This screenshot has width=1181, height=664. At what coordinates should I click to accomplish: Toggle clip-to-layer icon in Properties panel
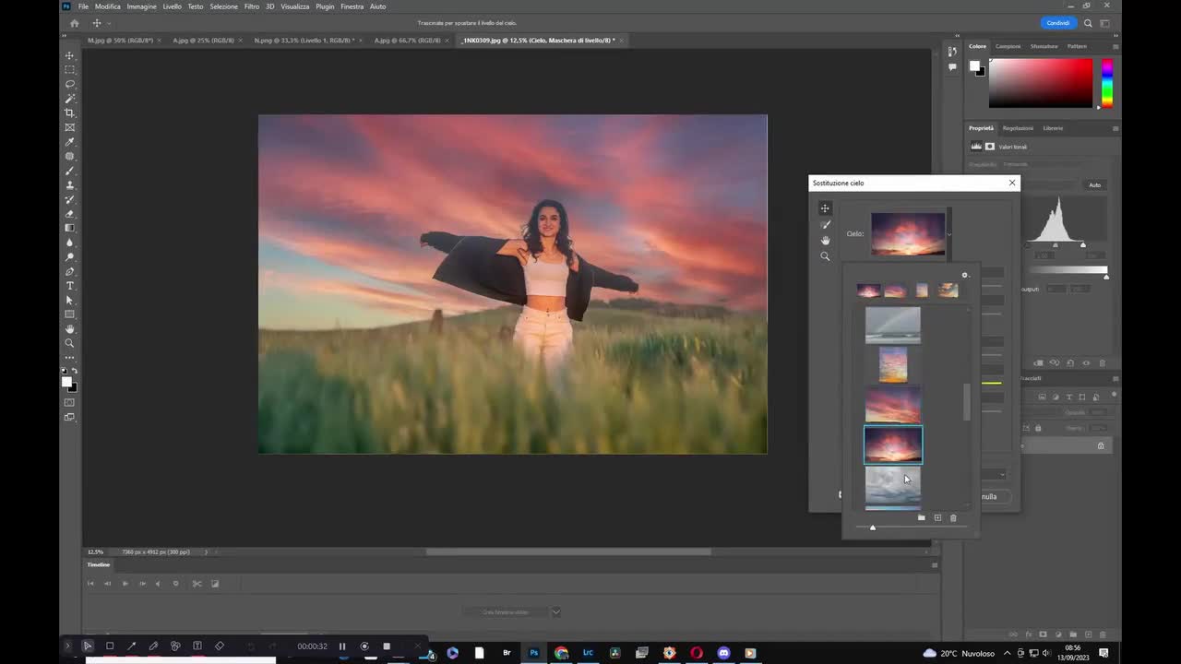(x=1040, y=363)
